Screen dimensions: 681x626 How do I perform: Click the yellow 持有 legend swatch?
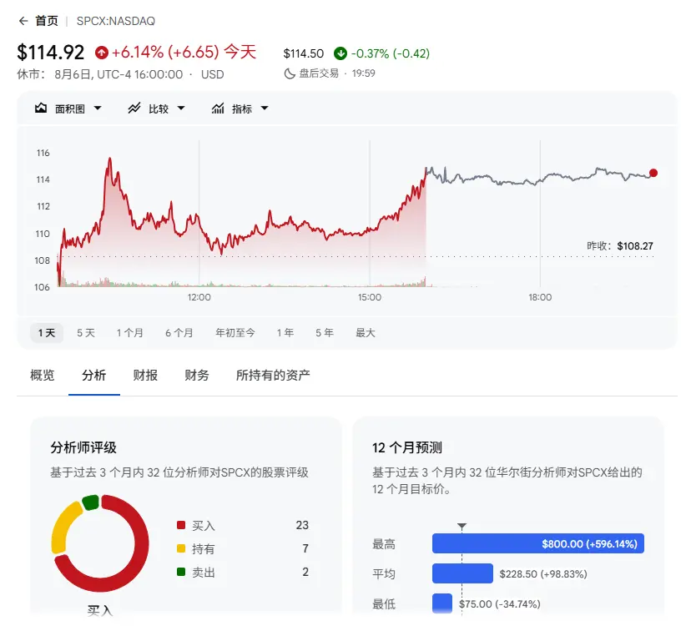(181, 548)
